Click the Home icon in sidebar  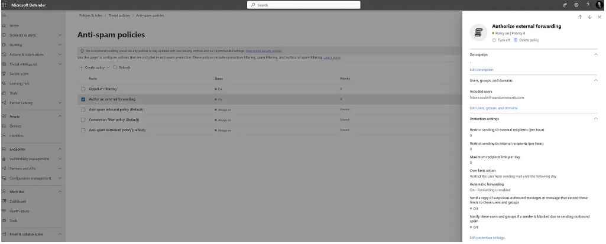click(x=4, y=25)
